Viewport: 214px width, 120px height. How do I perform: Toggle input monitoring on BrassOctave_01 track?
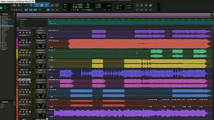[23, 33]
